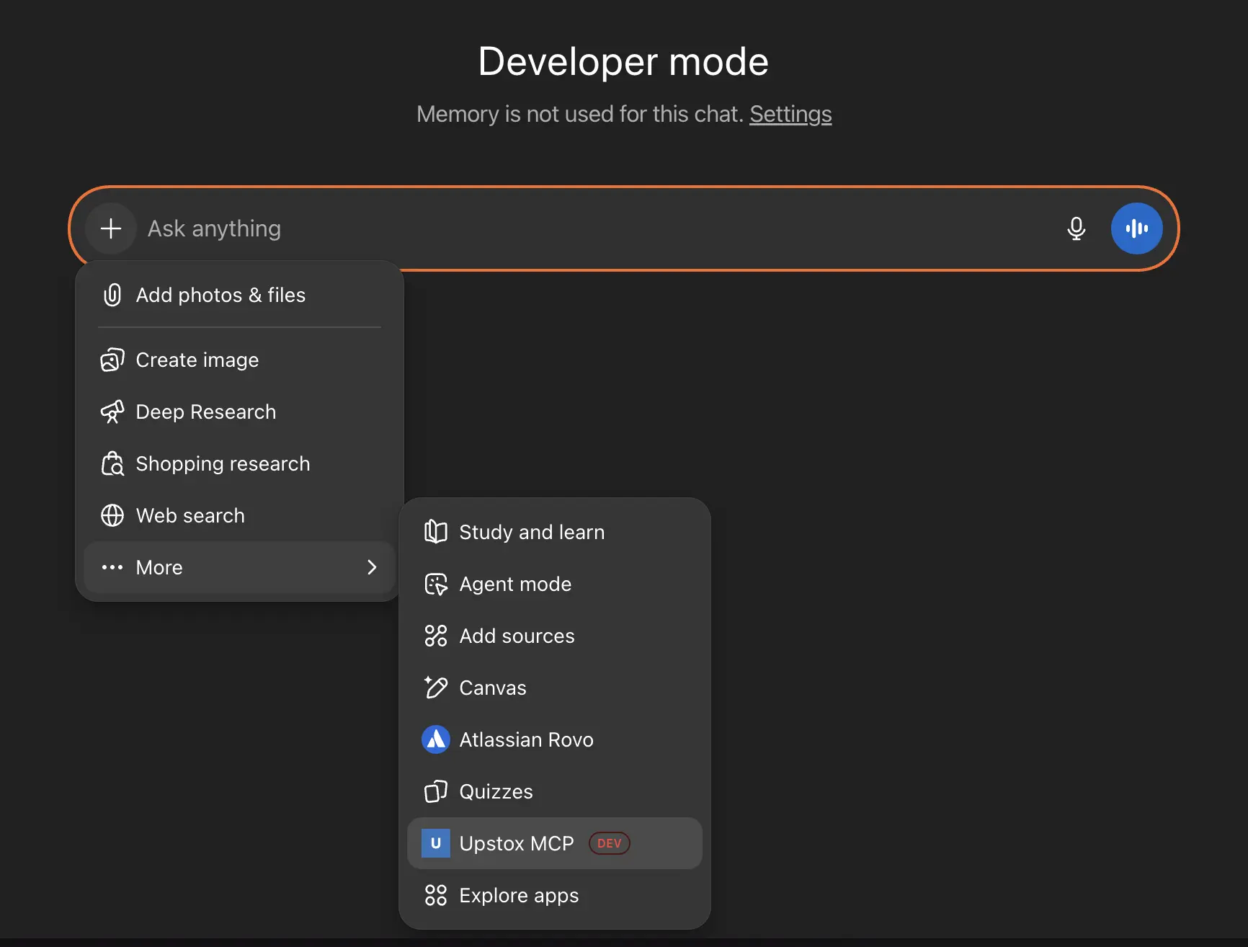Viewport: 1248px width, 947px height.
Task: Click the chevron next to More
Action: 371,567
